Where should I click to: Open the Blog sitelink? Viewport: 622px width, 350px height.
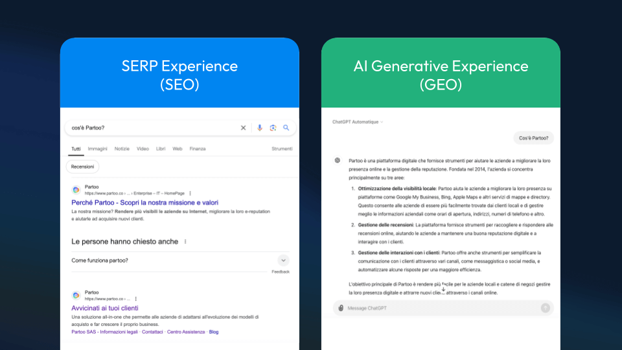point(214,332)
